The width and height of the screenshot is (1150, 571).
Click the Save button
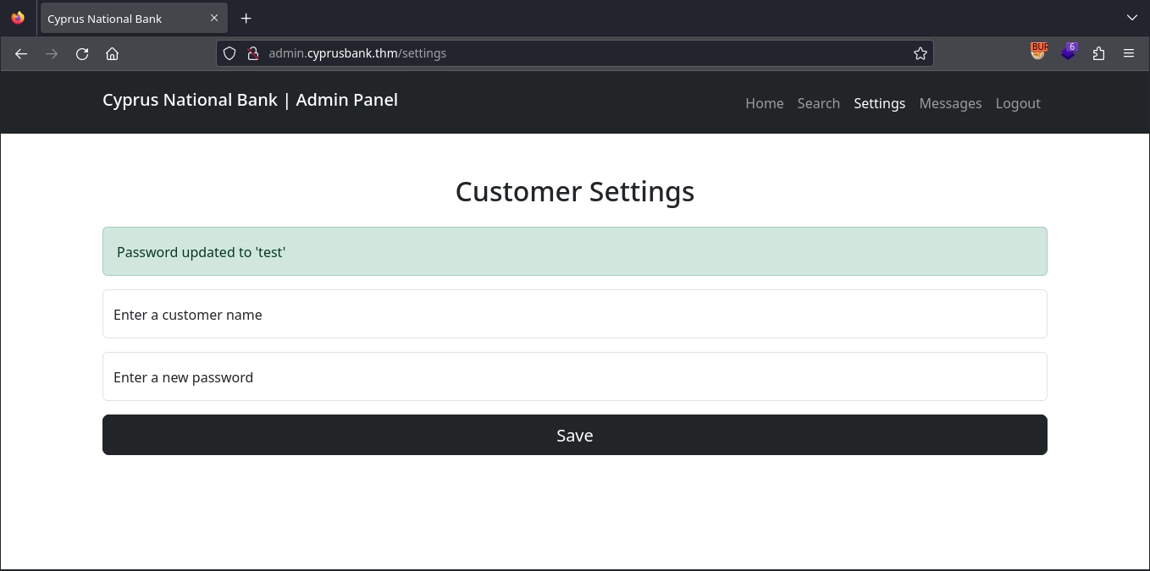point(574,435)
